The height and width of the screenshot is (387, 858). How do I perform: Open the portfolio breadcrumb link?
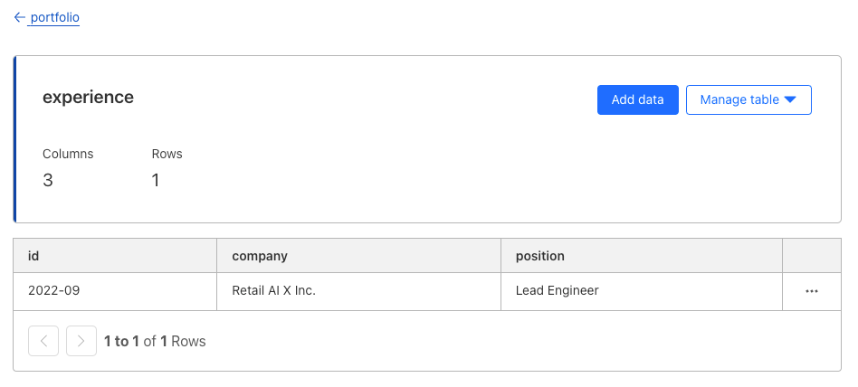click(54, 17)
